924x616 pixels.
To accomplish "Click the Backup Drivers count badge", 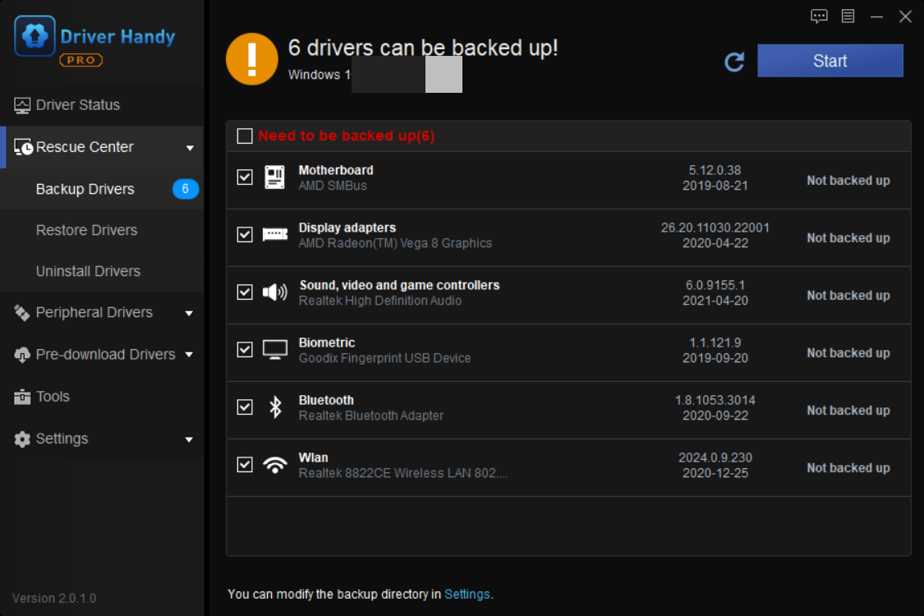I will (x=185, y=189).
